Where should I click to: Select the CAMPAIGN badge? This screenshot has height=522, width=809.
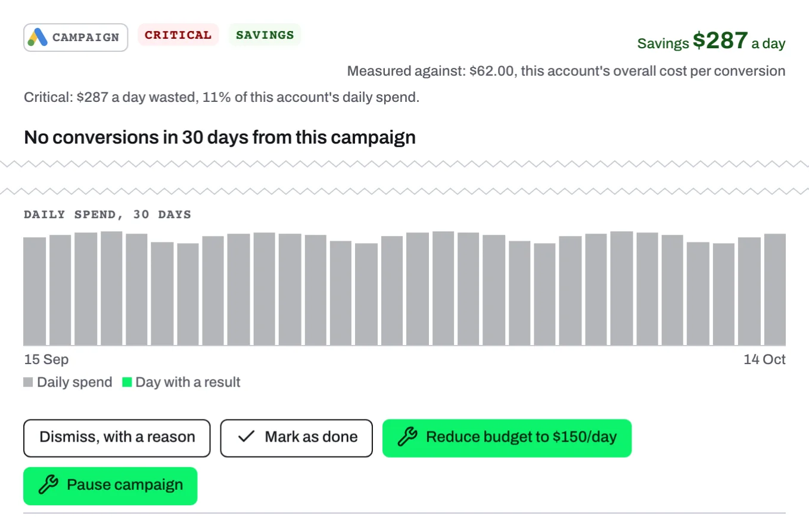click(76, 38)
